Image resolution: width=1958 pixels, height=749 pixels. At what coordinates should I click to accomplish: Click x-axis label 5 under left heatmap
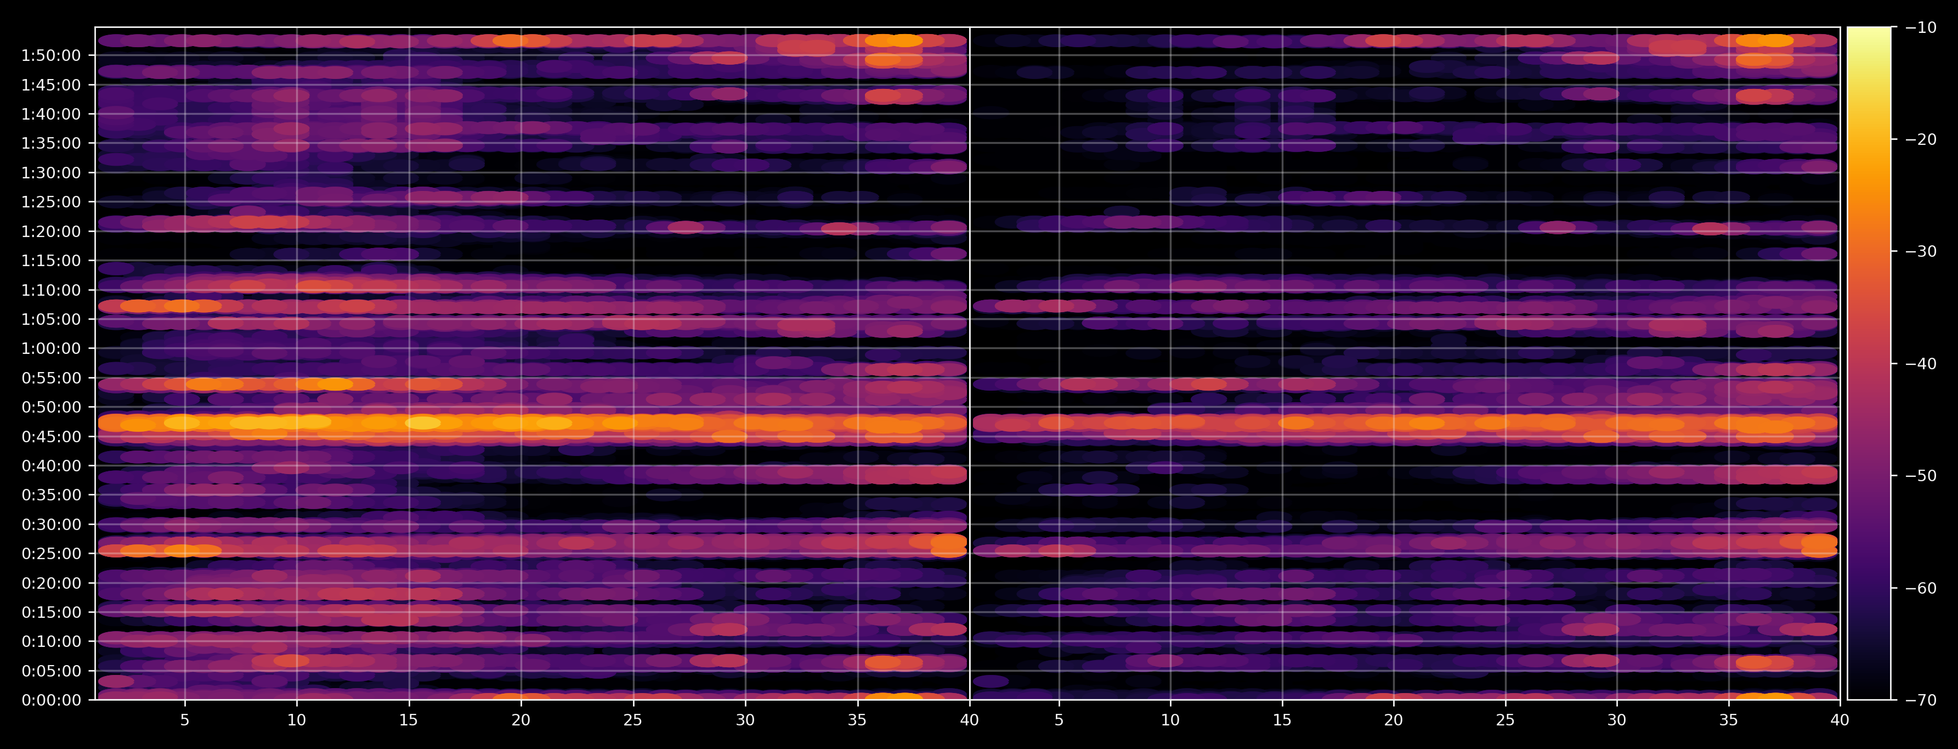(x=185, y=720)
